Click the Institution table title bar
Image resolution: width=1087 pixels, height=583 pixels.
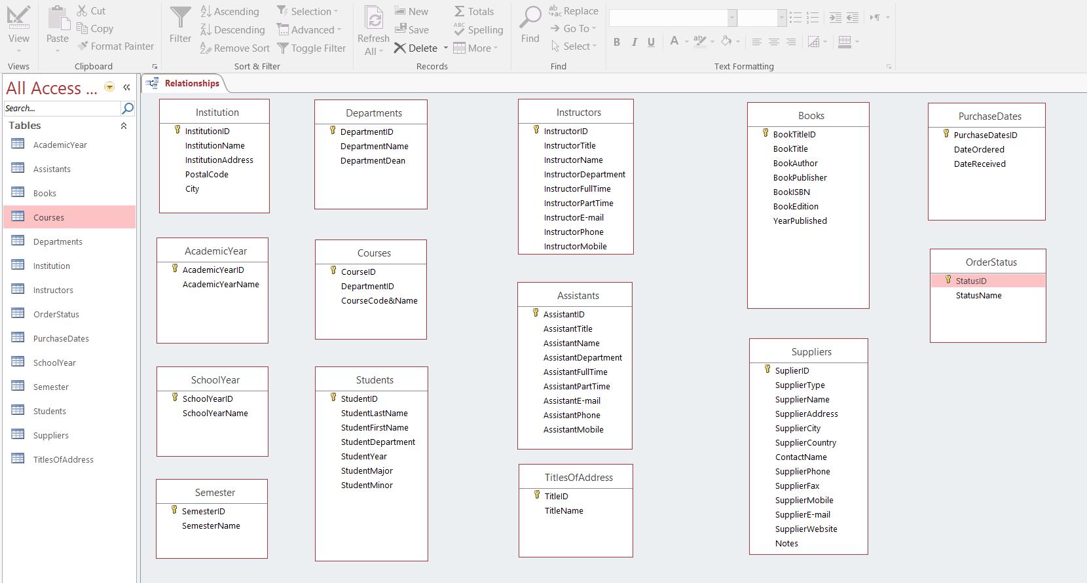tap(215, 112)
